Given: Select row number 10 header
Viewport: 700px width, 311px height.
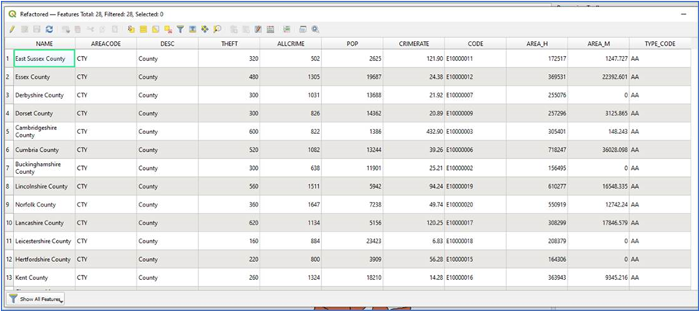Looking at the screenshot, I should 9,223.
